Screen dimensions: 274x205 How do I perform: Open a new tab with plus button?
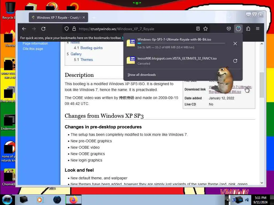(x=94, y=18)
